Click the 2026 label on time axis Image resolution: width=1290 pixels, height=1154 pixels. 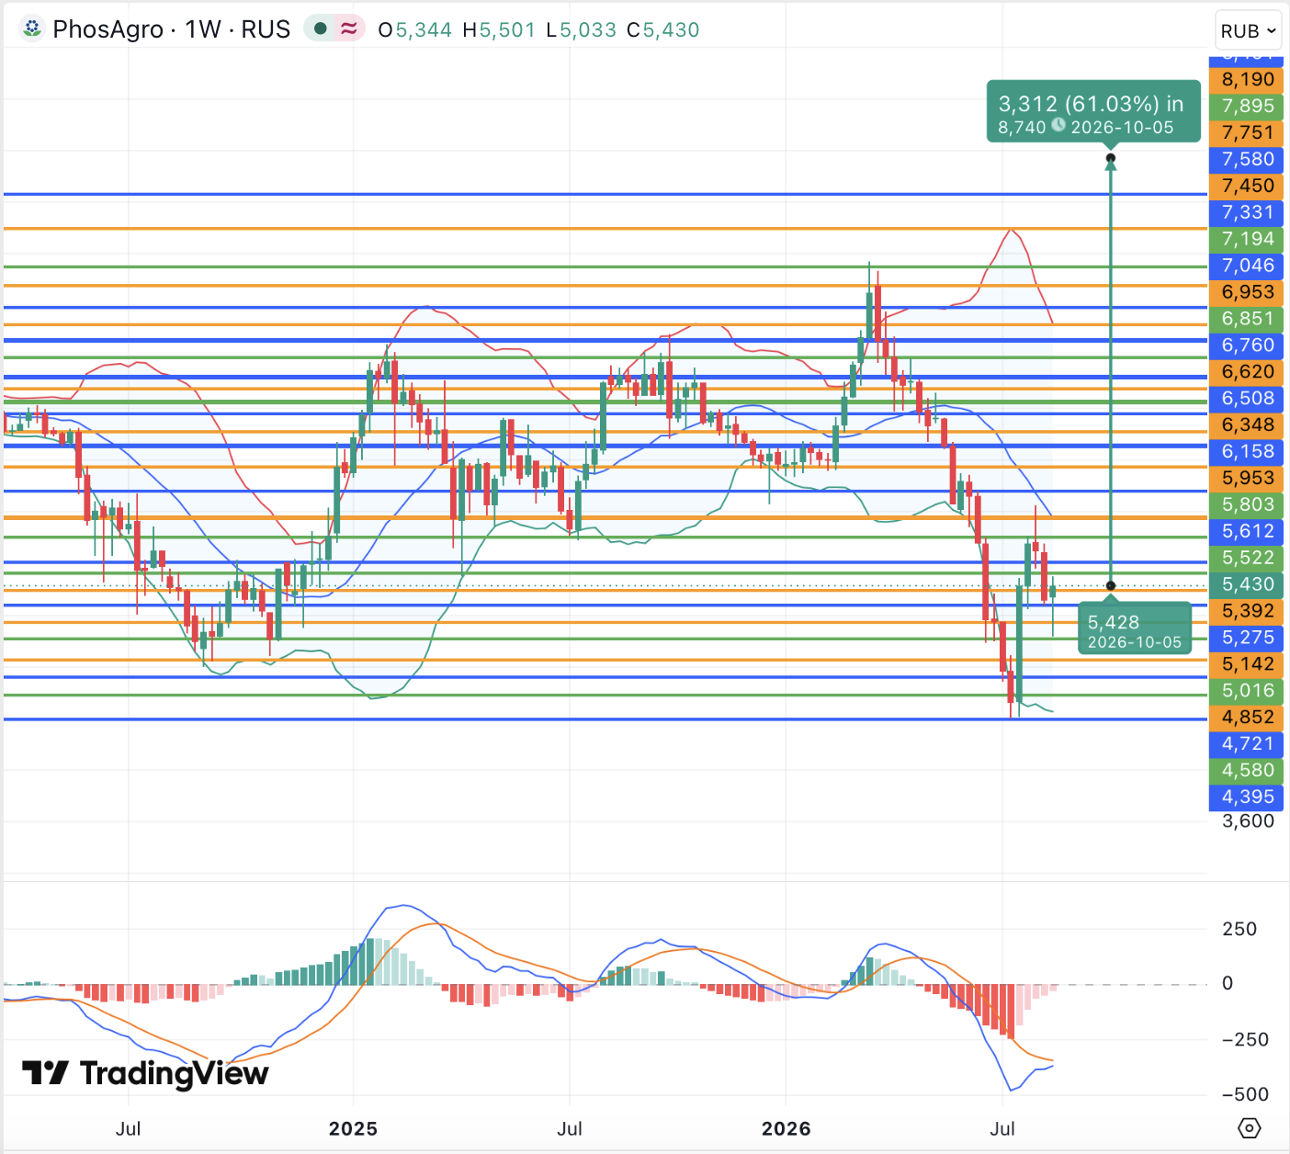coord(786,1129)
